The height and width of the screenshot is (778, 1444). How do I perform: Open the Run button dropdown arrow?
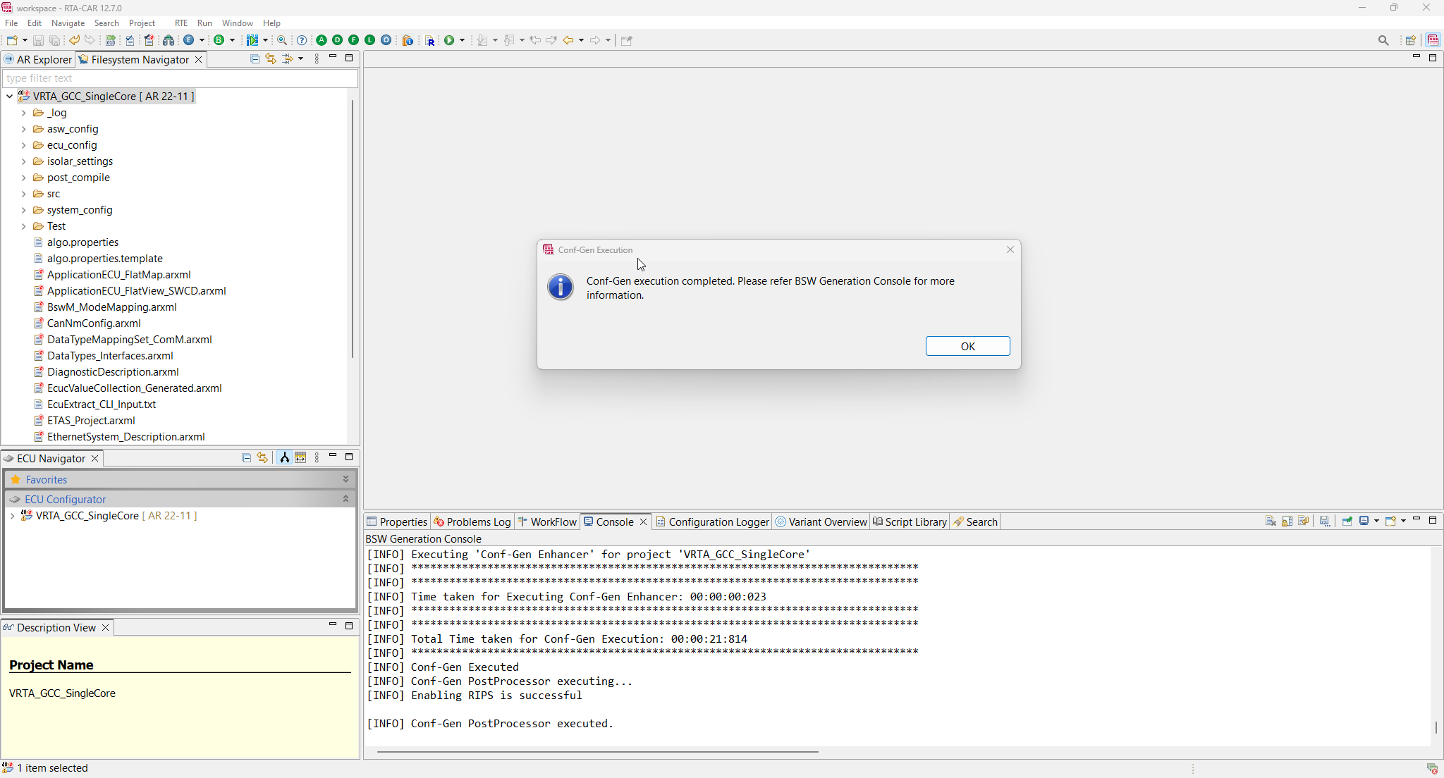[463, 40]
